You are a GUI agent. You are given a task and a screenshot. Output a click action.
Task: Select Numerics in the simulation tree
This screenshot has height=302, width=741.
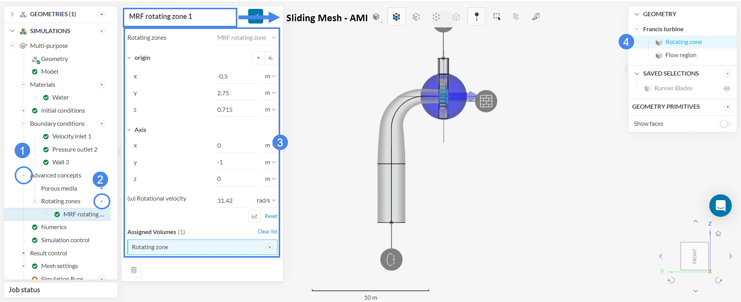(54, 227)
